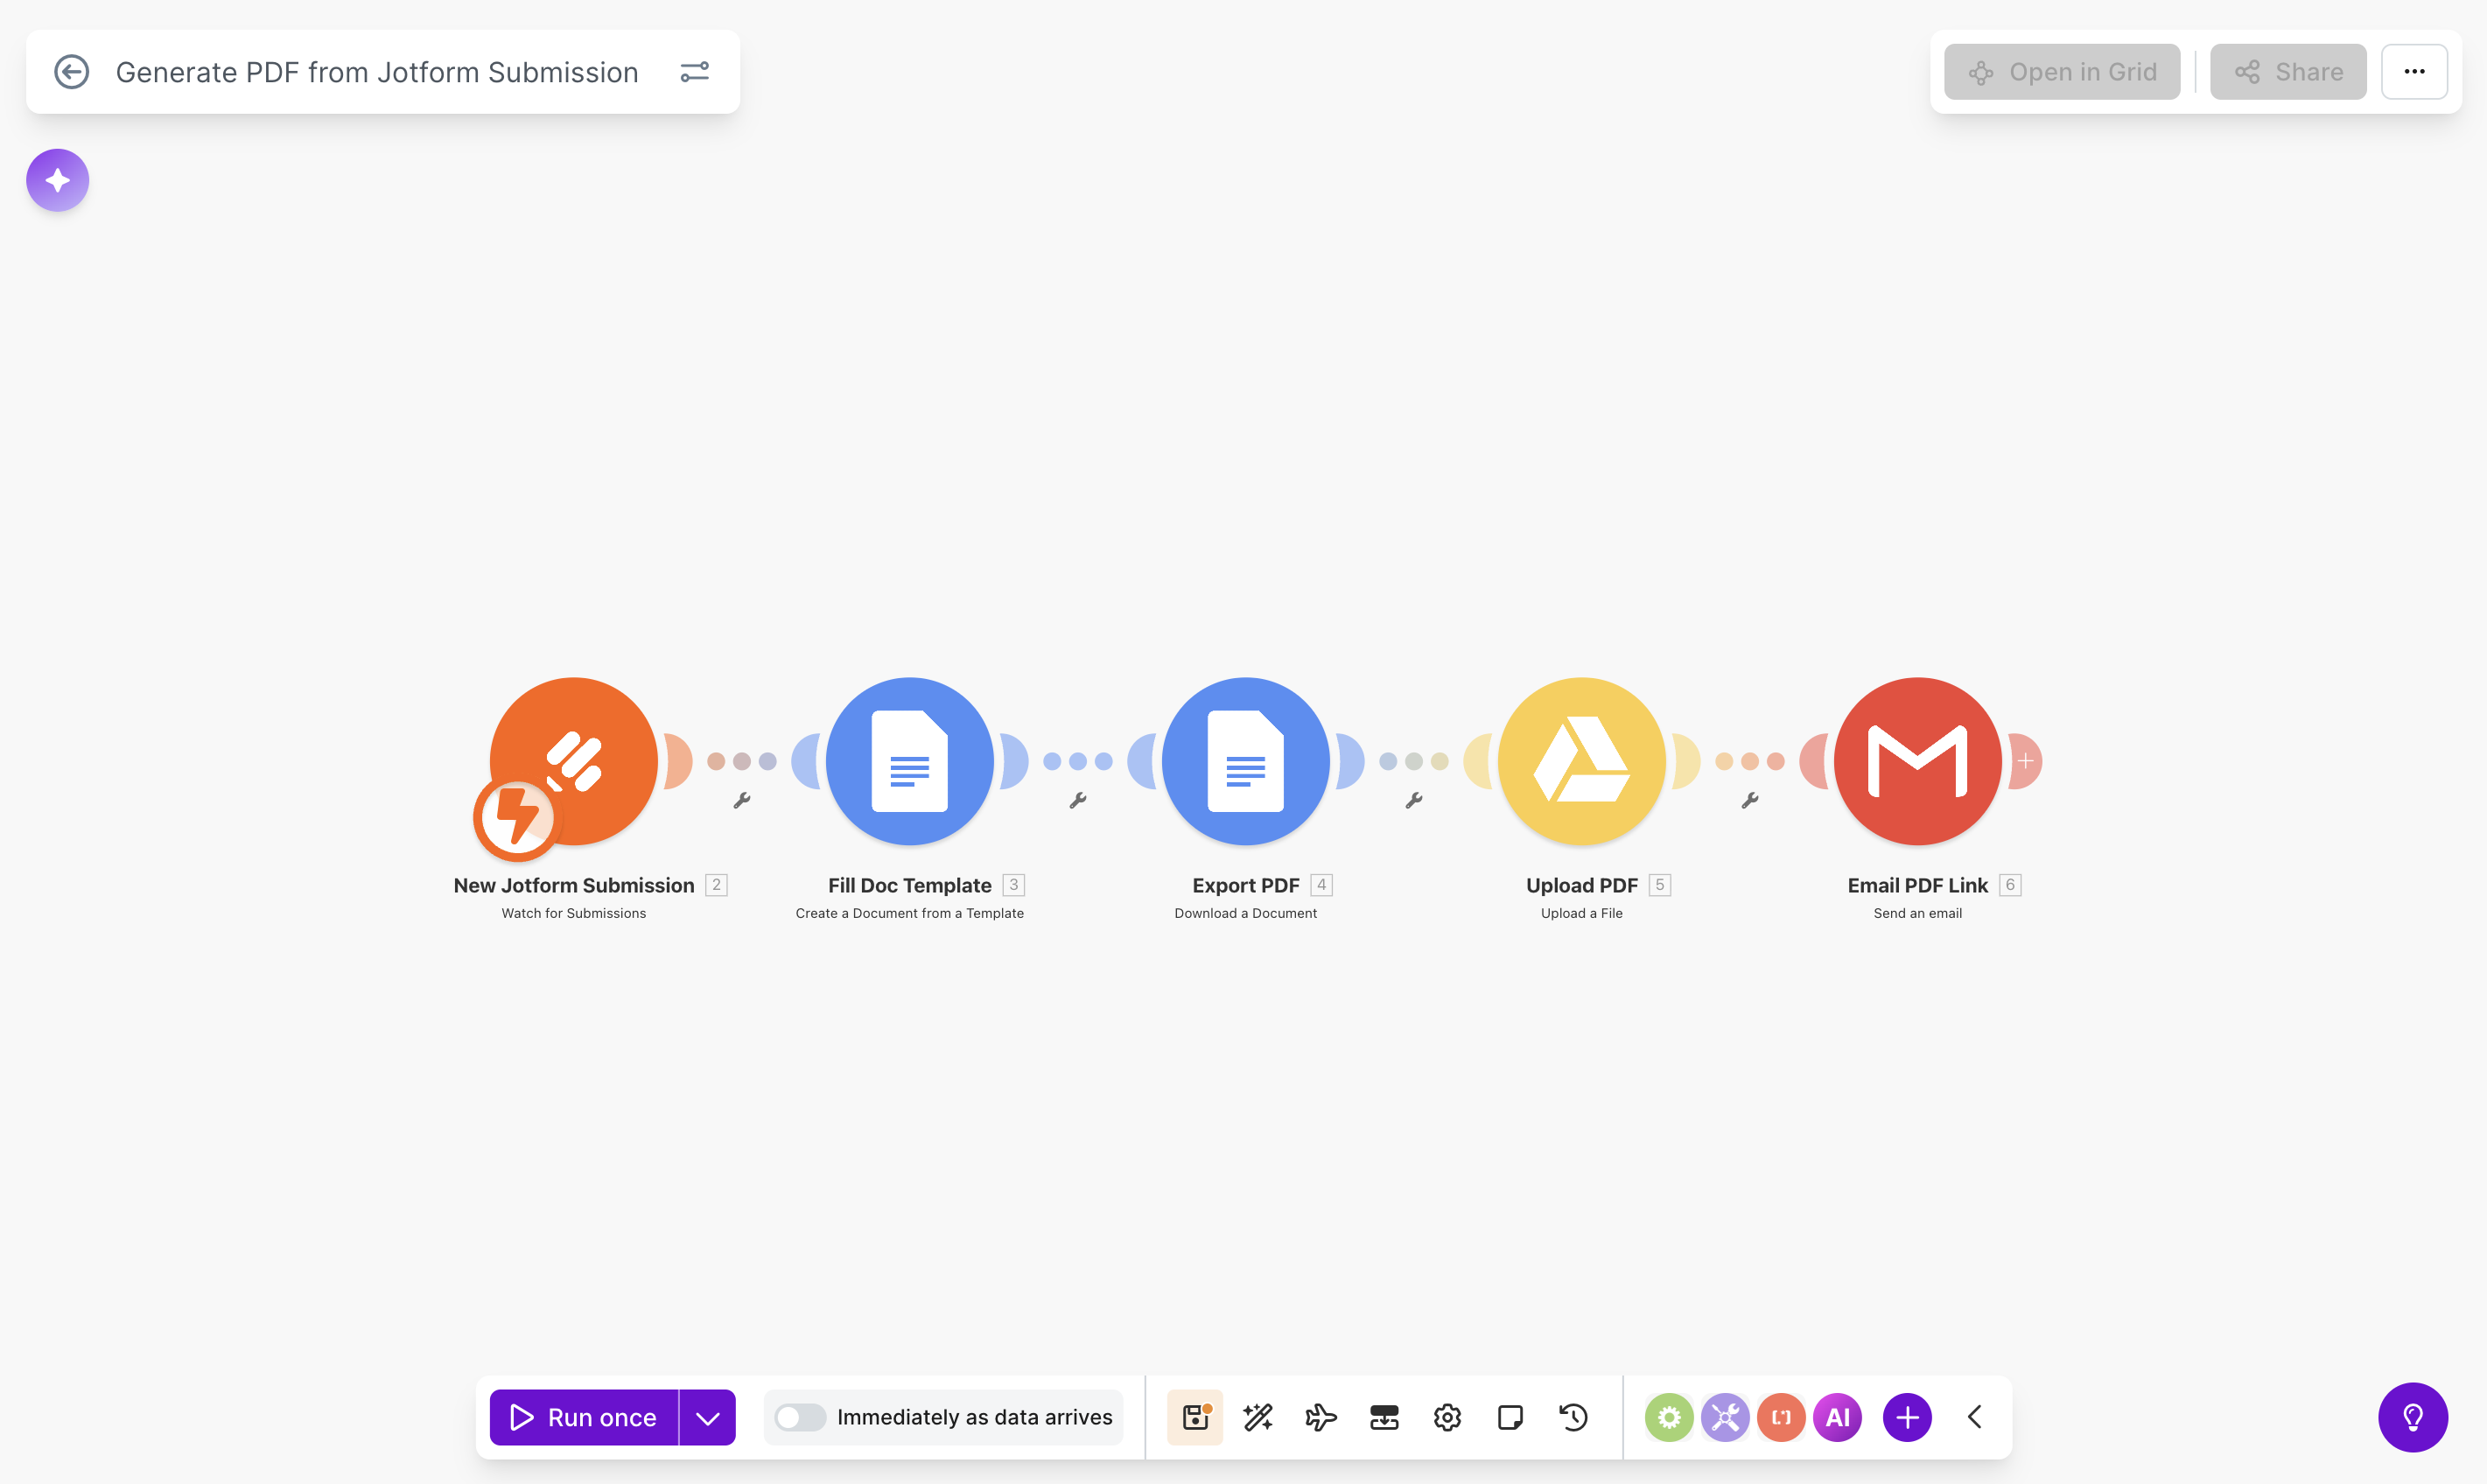Open the version history clock icon
This screenshot has width=2487, height=1484.
click(1573, 1417)
